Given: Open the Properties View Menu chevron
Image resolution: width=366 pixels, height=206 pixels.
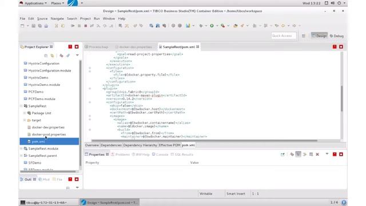Looking at the screenshot, I should tap(327, 154).
